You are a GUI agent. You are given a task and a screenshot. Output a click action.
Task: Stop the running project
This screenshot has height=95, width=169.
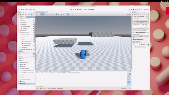(133, 9)
